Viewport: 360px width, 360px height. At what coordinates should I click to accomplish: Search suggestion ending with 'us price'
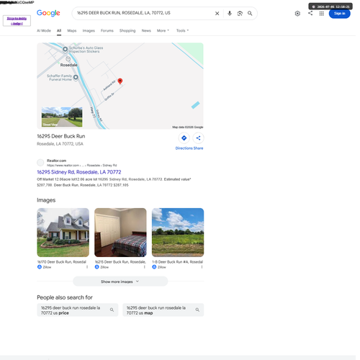coord(78,310)
